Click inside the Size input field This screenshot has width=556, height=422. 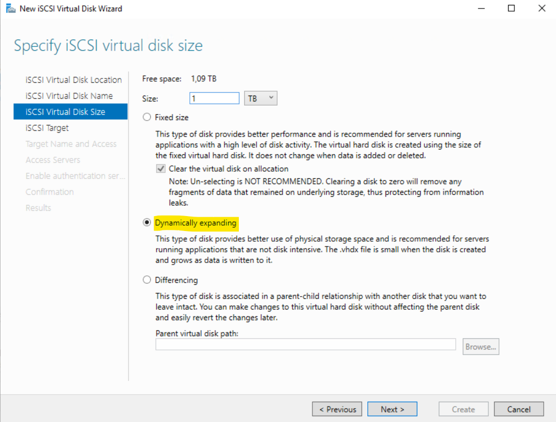coord(214,98)
